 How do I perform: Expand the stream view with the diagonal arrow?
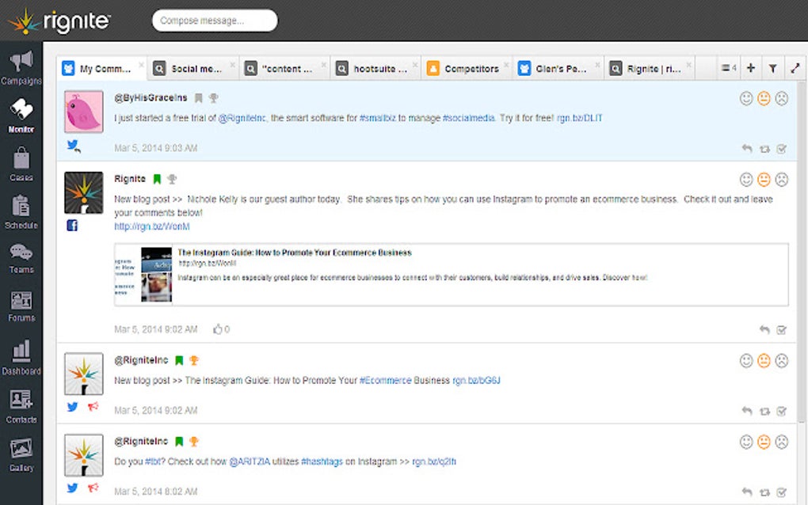click(x=795, y=68)
